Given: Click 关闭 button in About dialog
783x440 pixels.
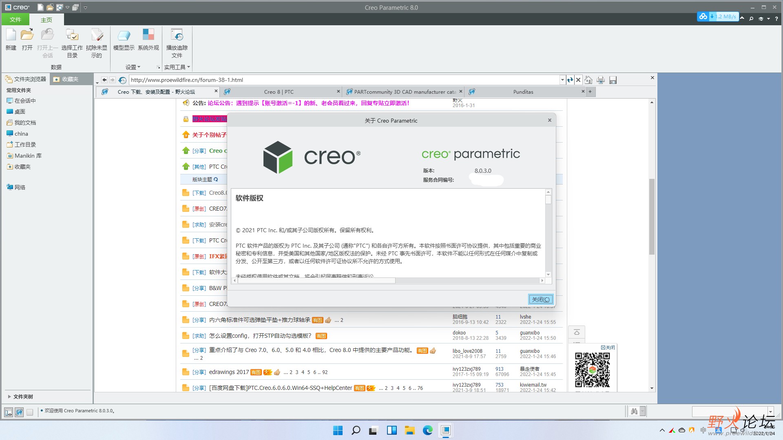Looking at the screenshot, I should (x=541, y=299).
